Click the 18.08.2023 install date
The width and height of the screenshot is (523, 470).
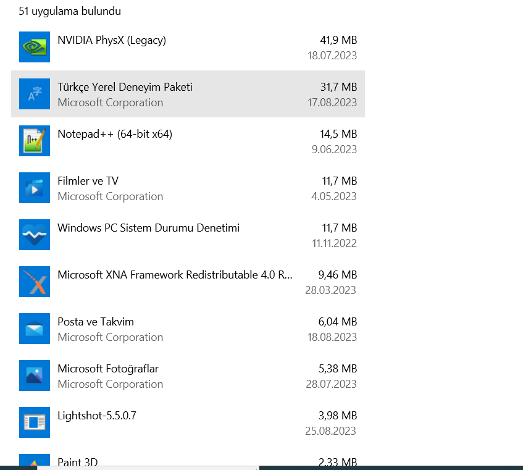point(332,337)
